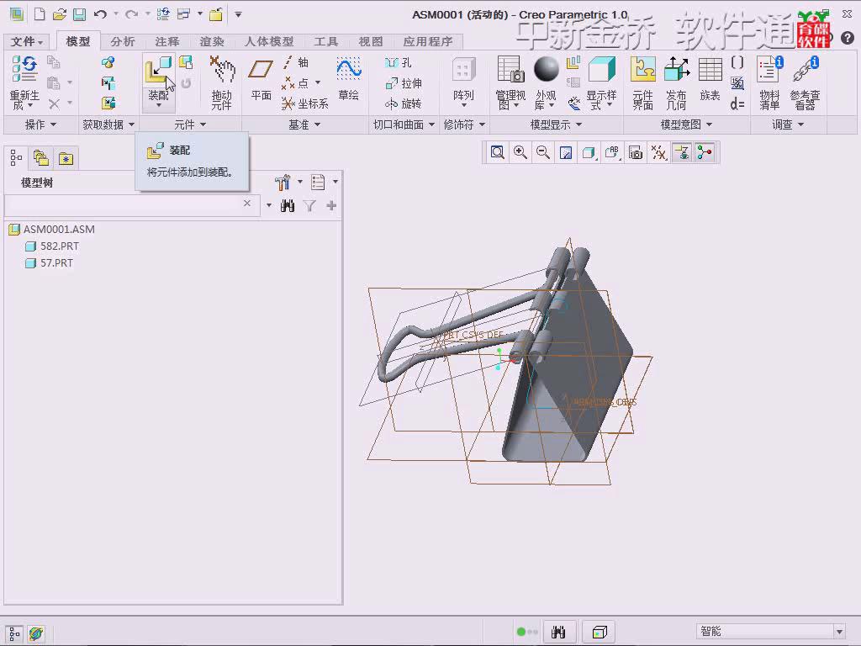Toggle the Model Tree navigator tab

point(16,158)
